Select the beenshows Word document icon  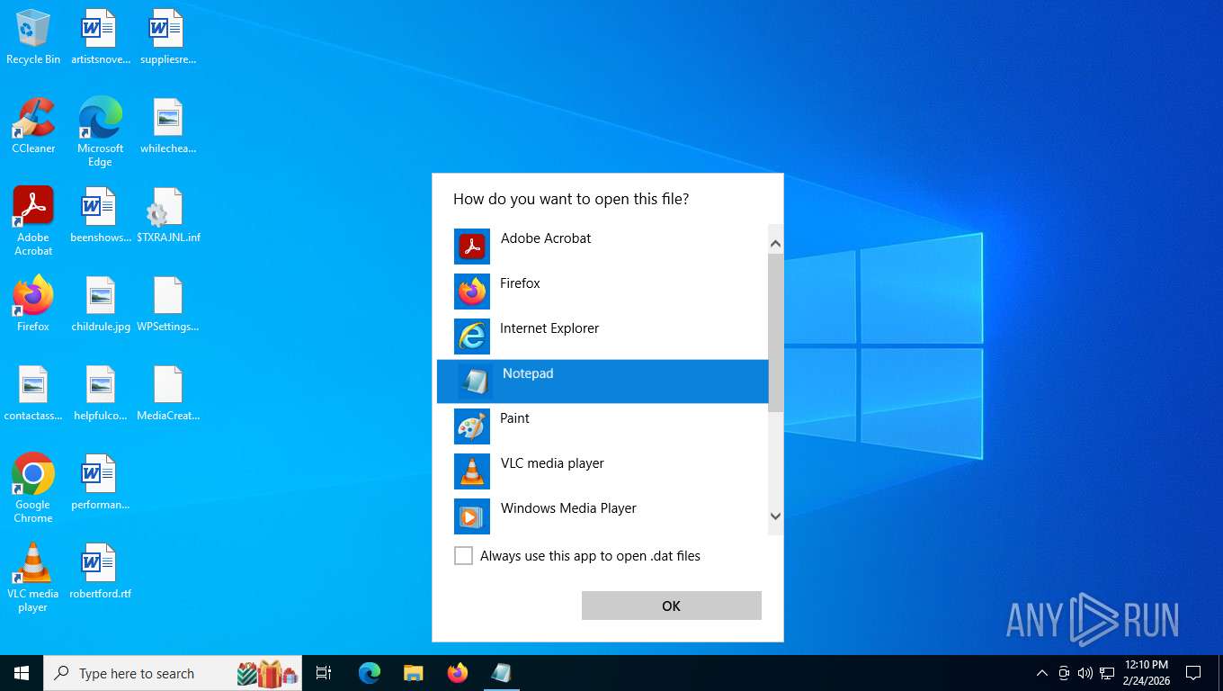click(x=100, y=215)
